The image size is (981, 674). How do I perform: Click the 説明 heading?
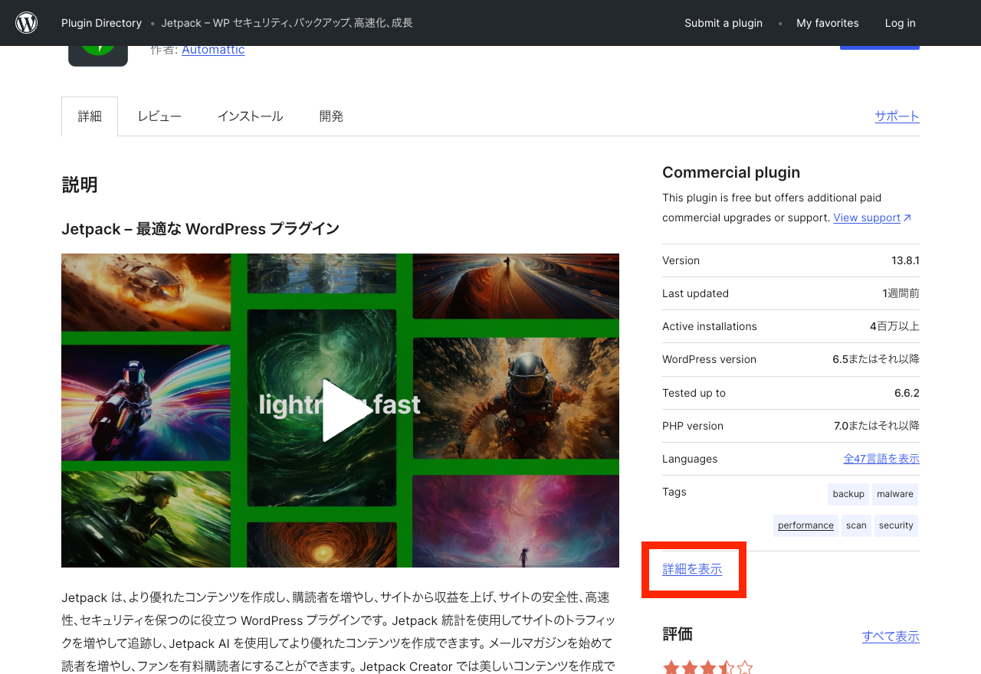(80, 185)
